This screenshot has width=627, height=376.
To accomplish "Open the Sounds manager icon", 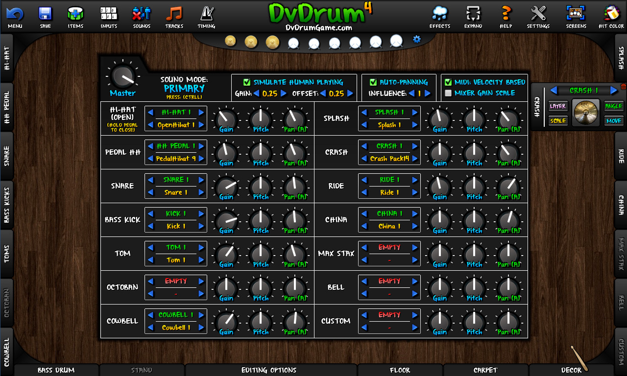I will [x=141, y=16].
